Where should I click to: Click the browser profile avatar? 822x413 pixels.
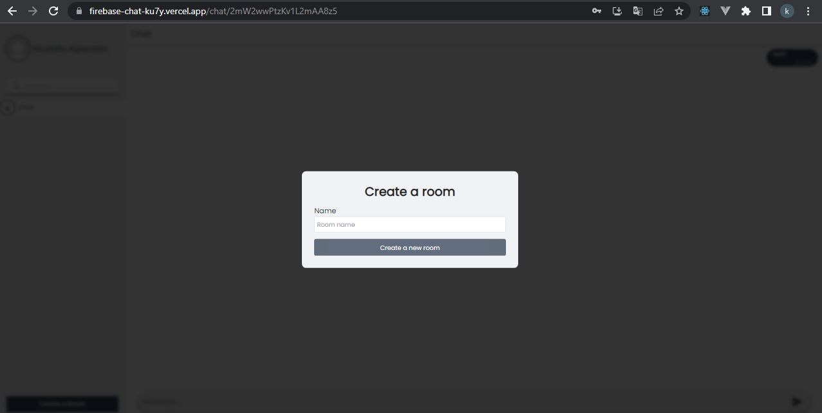click(x=787, y=11)
